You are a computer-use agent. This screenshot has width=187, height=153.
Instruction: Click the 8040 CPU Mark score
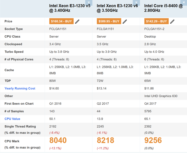coord(58,141)
